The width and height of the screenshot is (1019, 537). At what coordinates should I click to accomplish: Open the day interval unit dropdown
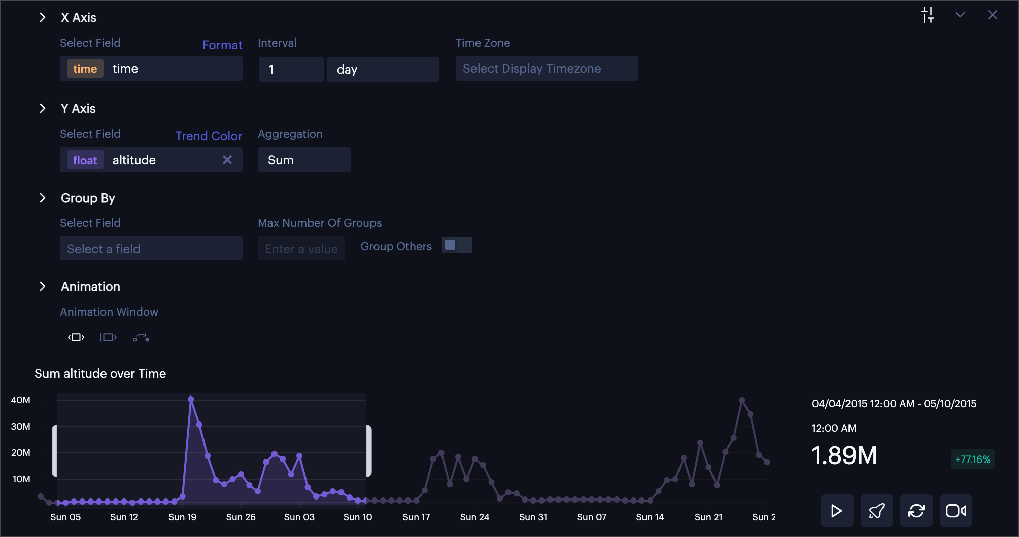(383, 69)
